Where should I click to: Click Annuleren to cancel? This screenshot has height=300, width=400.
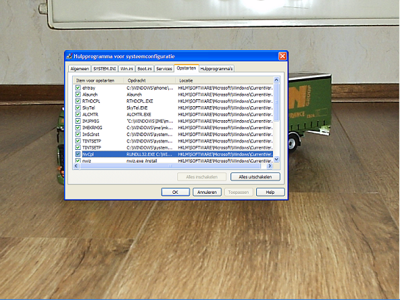[x=207, y=192]
